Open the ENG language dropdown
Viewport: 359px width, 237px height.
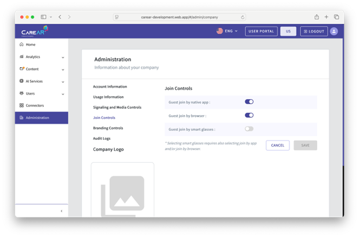(x=227, y=31)
